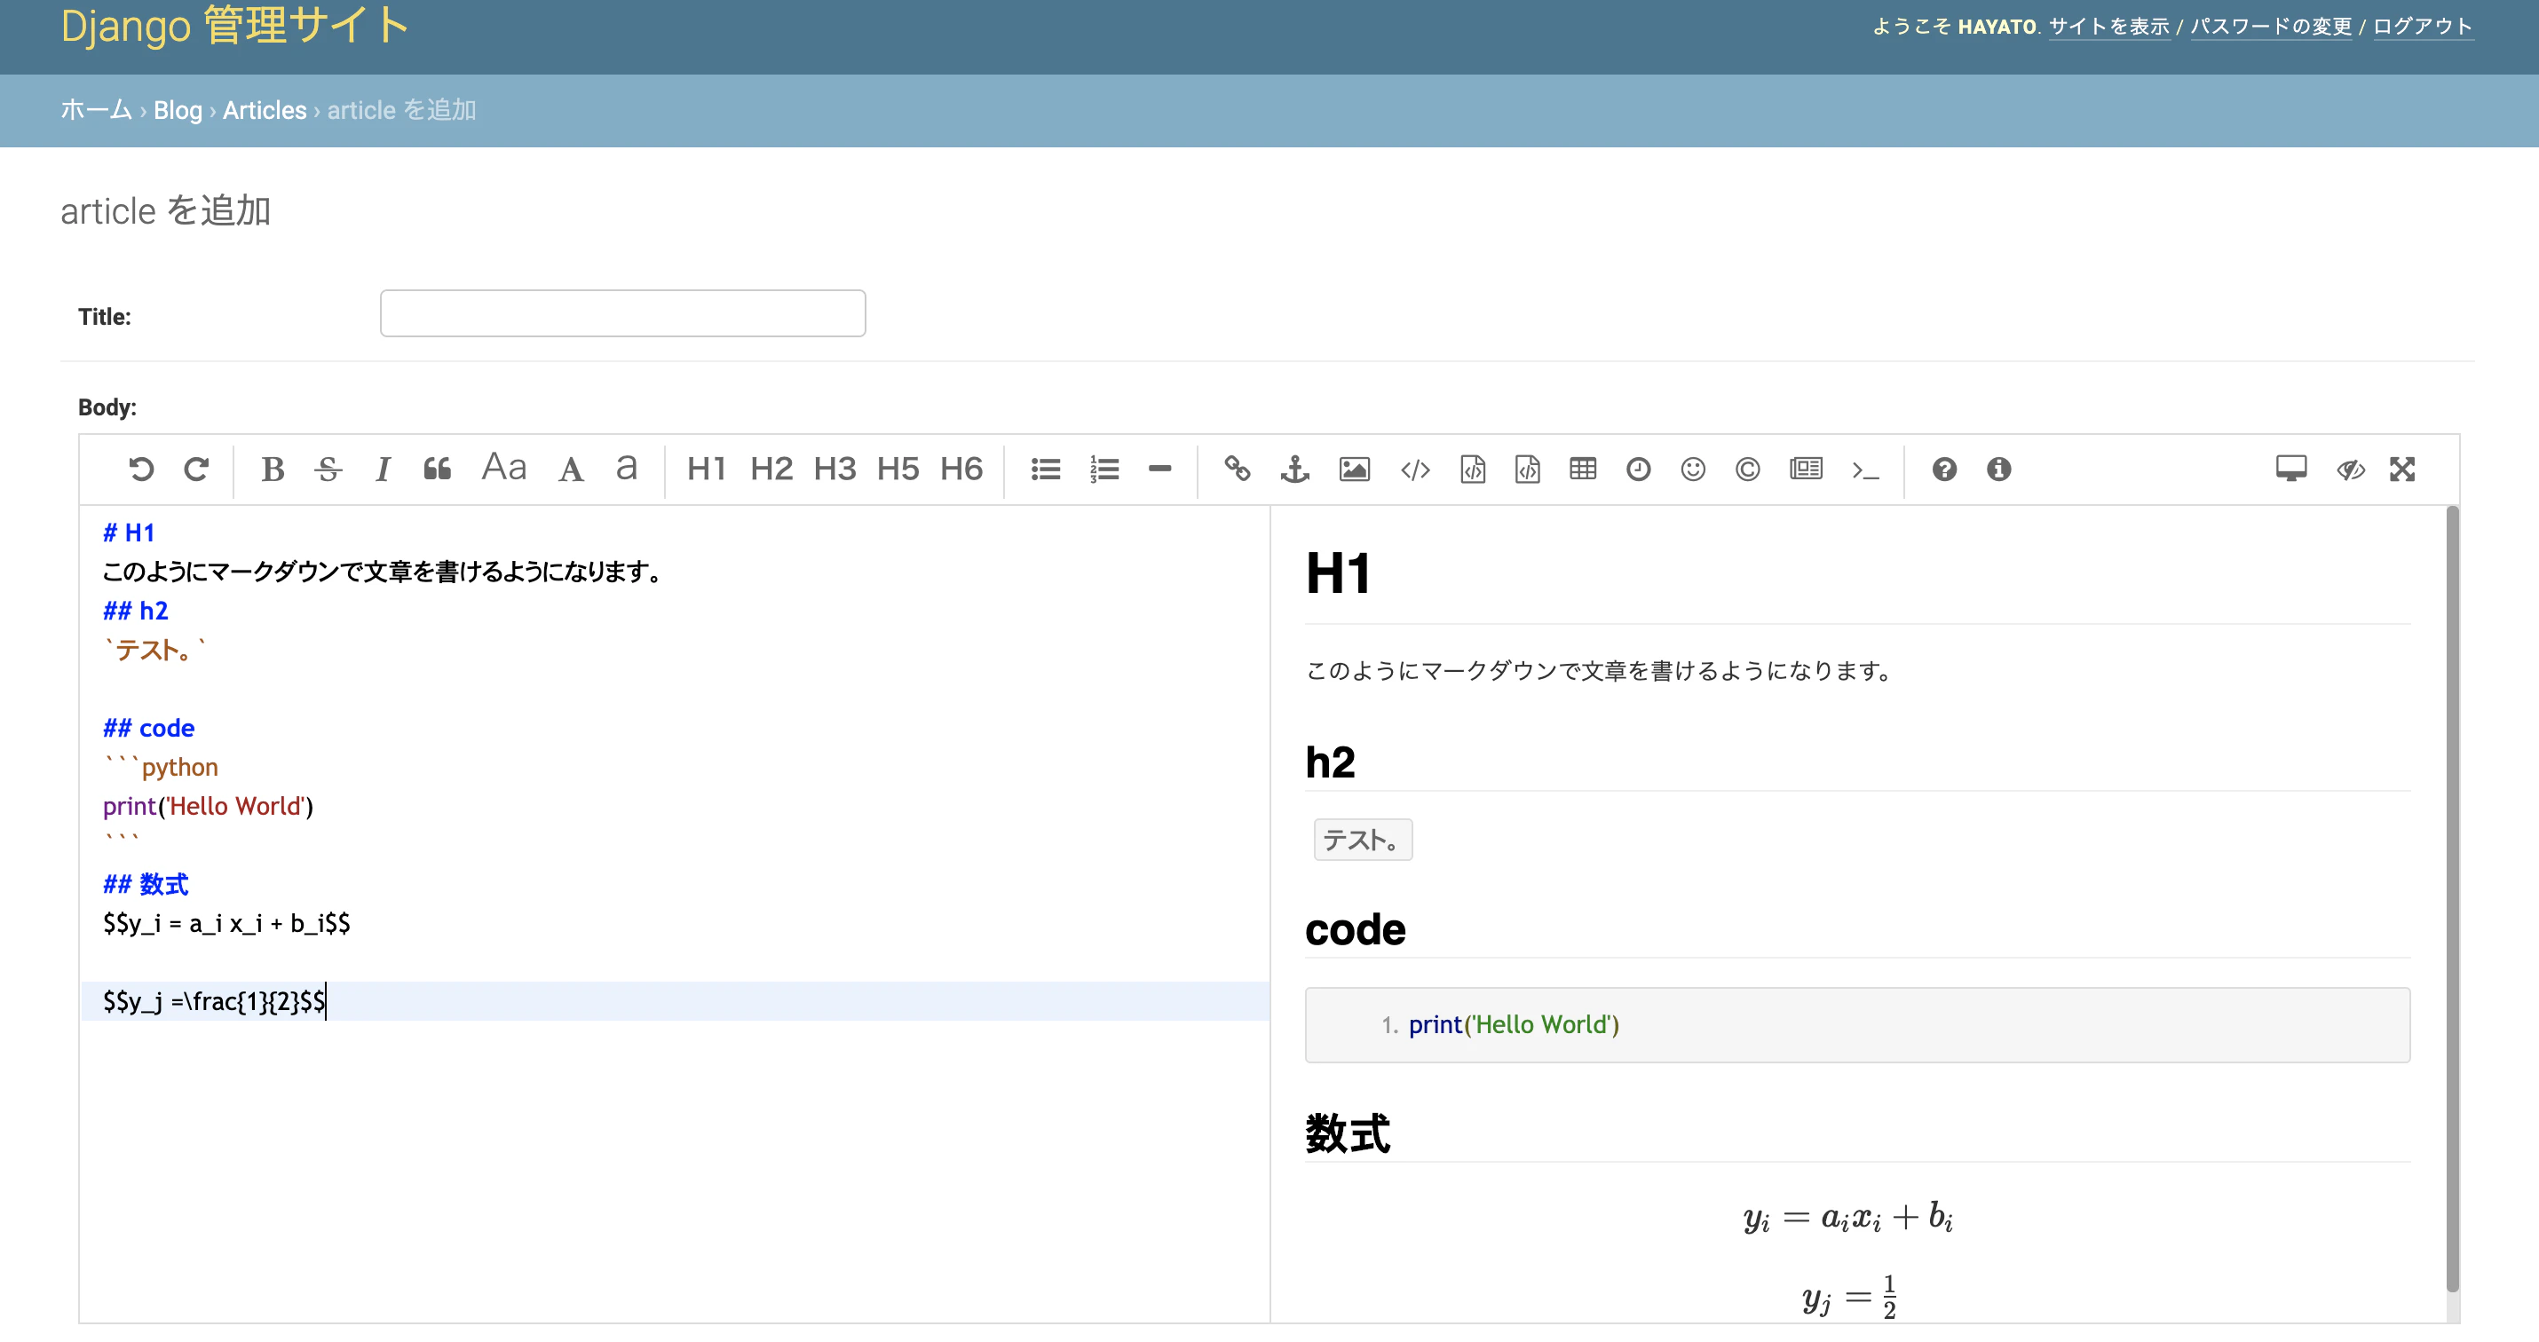Insert a horizontal rule
Viewport: 2539px width, 1342px height.
(x=1160, y=469)
